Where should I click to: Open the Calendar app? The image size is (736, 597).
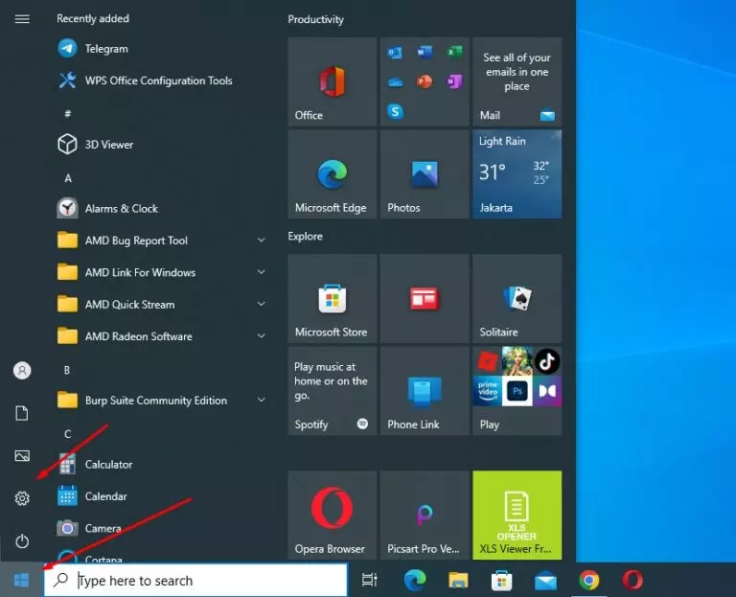pos(160,496)
